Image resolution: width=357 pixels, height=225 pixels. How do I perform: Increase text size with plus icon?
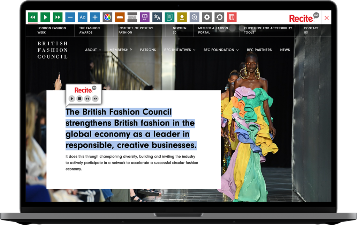tap(95, 17)
